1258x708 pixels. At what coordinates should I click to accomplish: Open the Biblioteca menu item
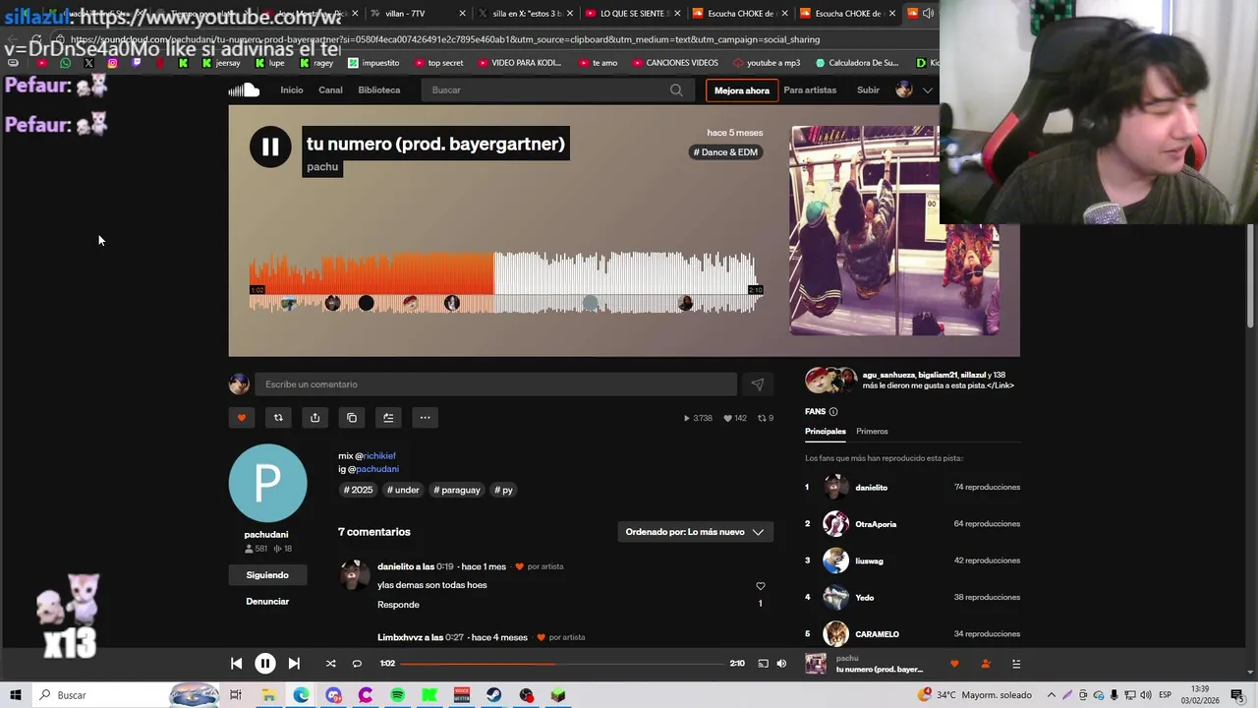[x=378, y=90]
